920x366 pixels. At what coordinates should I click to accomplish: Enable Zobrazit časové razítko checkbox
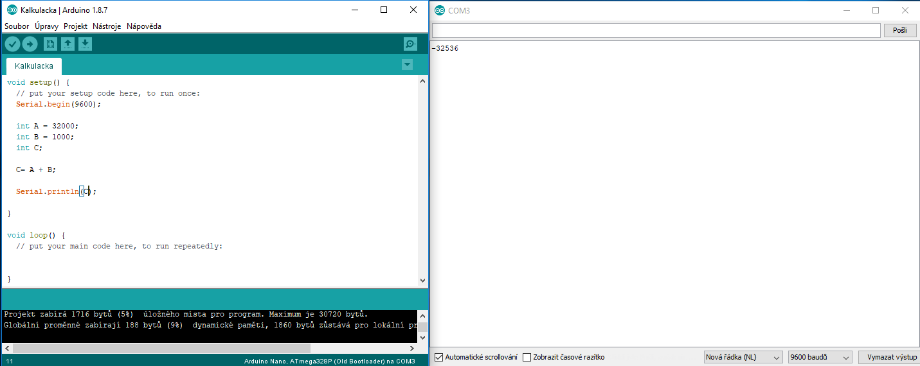pos(527,357)
